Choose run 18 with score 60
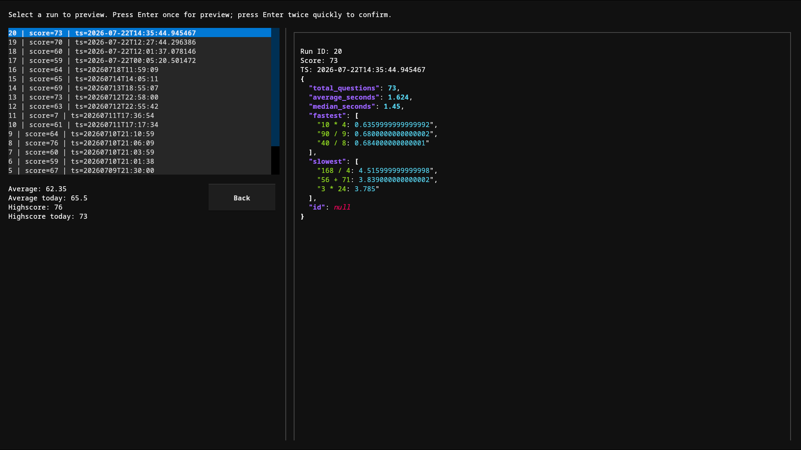 (140, 51)
